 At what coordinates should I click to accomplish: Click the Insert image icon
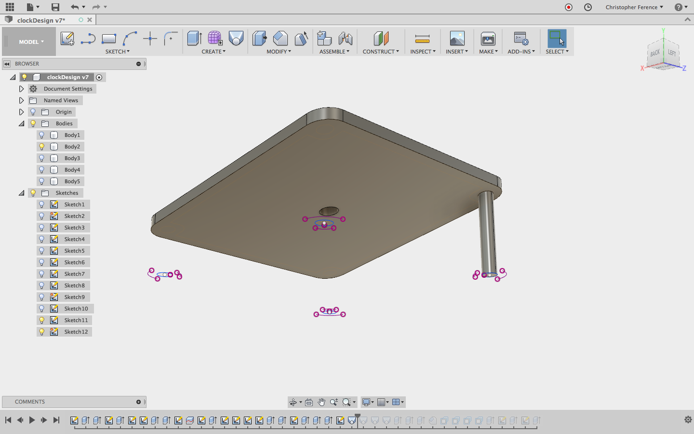tap(457, 38)
